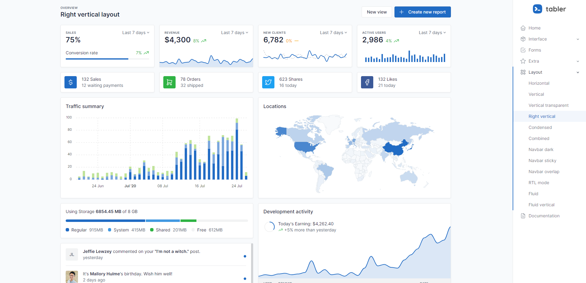Click the Shared 201MB legend color dot
Image resolution: width=586 pixels, height=283 pixels.
[152, 230]
